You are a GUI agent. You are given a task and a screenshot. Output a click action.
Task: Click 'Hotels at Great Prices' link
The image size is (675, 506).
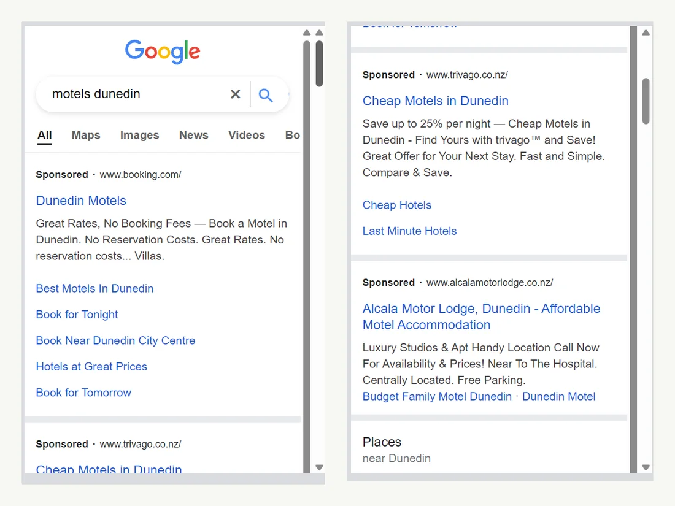click(91, 367)
